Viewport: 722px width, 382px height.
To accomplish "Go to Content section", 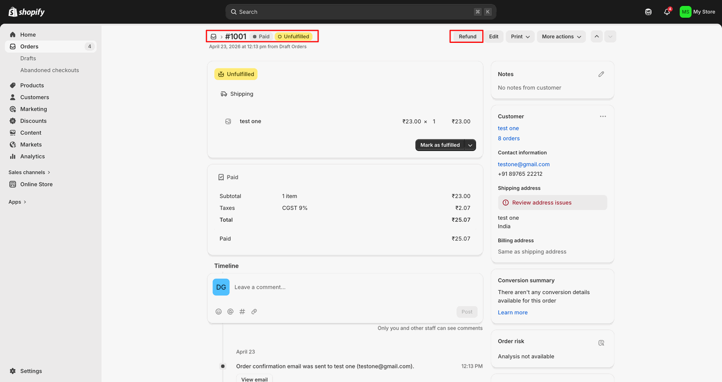I will (x=51, y=133).
